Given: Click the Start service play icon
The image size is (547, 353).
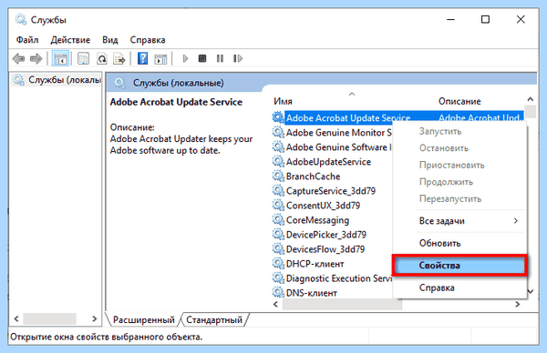Looking at the screenshot, I should pos(185,58).
